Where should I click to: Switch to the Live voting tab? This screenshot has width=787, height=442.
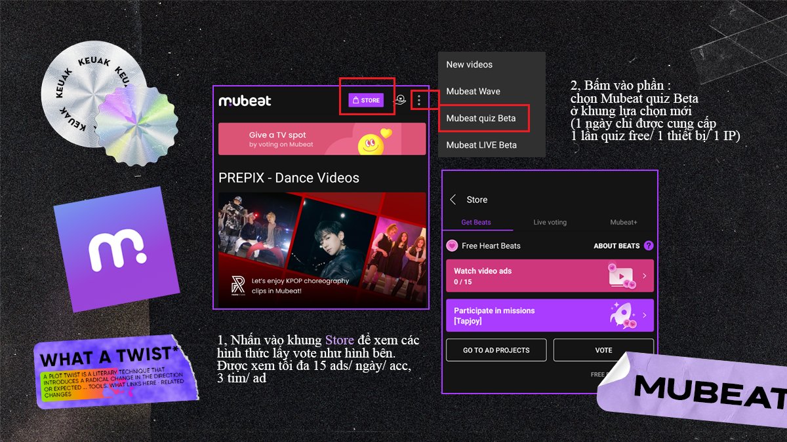tap(550, 222)
